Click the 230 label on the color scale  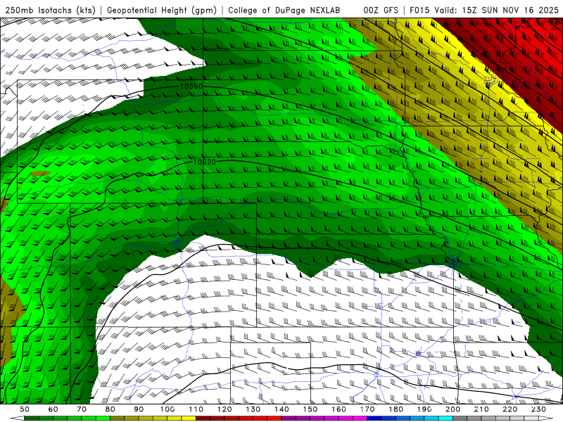coord(538,409)
